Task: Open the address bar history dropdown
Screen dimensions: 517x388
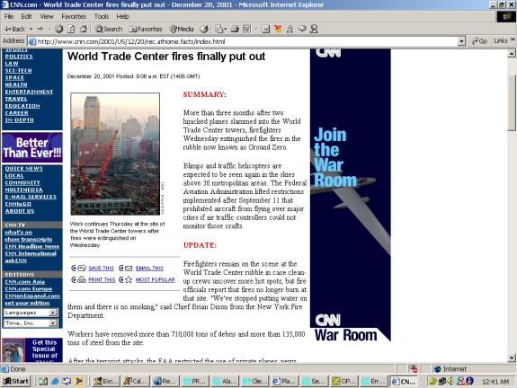Action: 461,41
